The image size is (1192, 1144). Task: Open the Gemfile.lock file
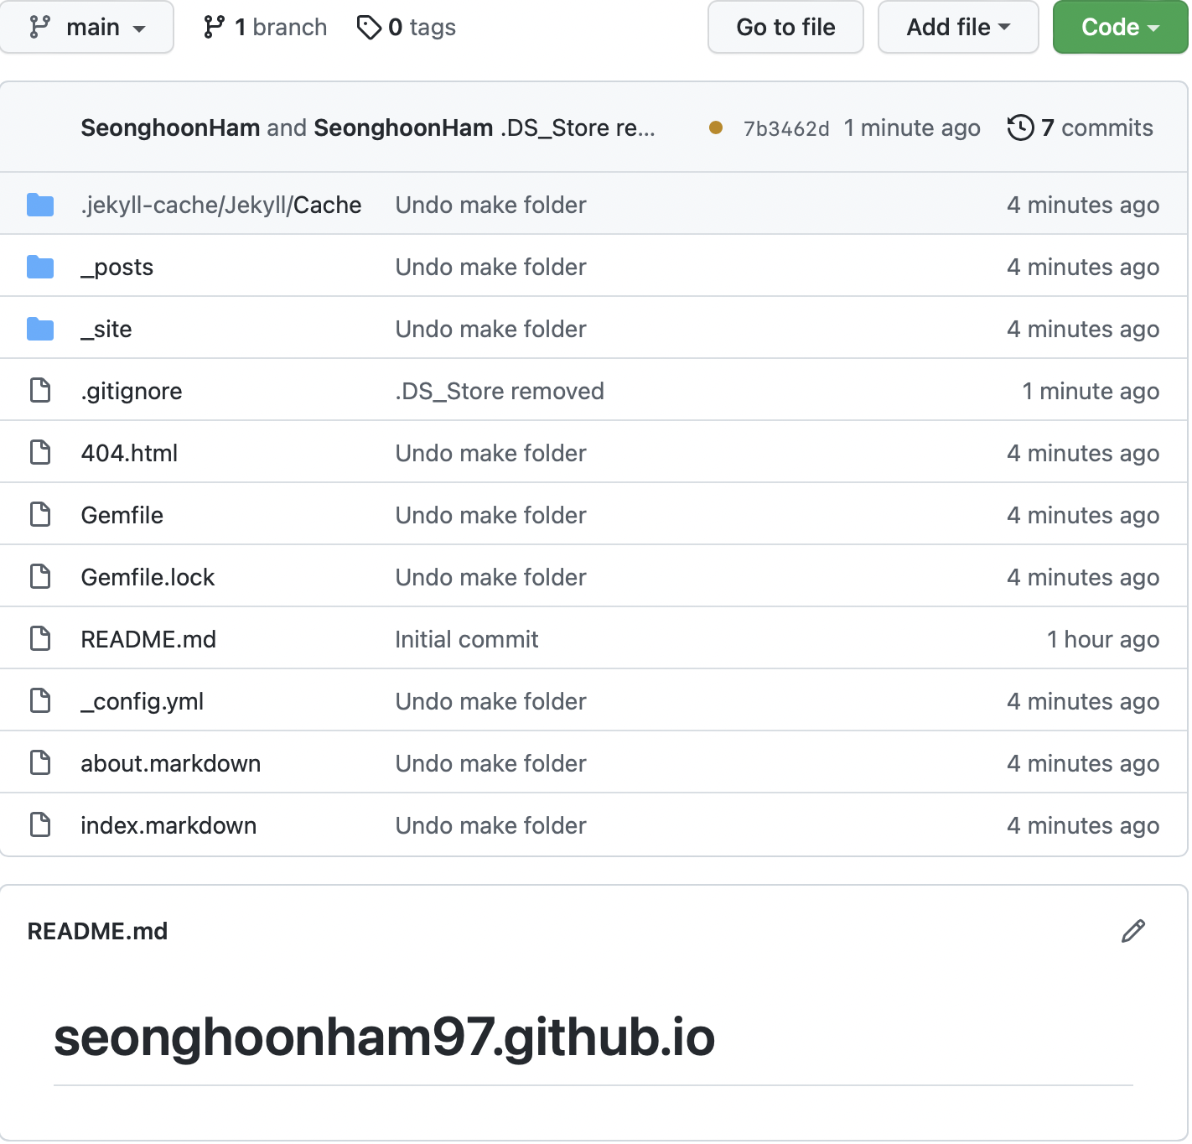click(x=148, y=577)
